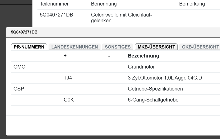The image size is (220, 139).
Task: Select the GMO group row
Action: coord(20,67)
